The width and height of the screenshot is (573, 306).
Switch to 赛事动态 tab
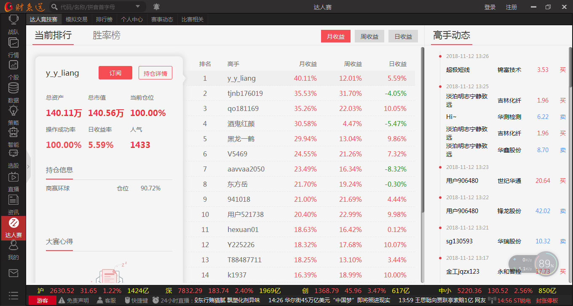tap(162, 19)
